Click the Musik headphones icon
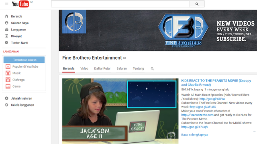The height and width of the screenshot is (144, 257). [8, 73]
